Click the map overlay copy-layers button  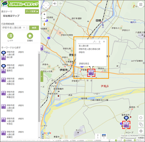point(141,124)
